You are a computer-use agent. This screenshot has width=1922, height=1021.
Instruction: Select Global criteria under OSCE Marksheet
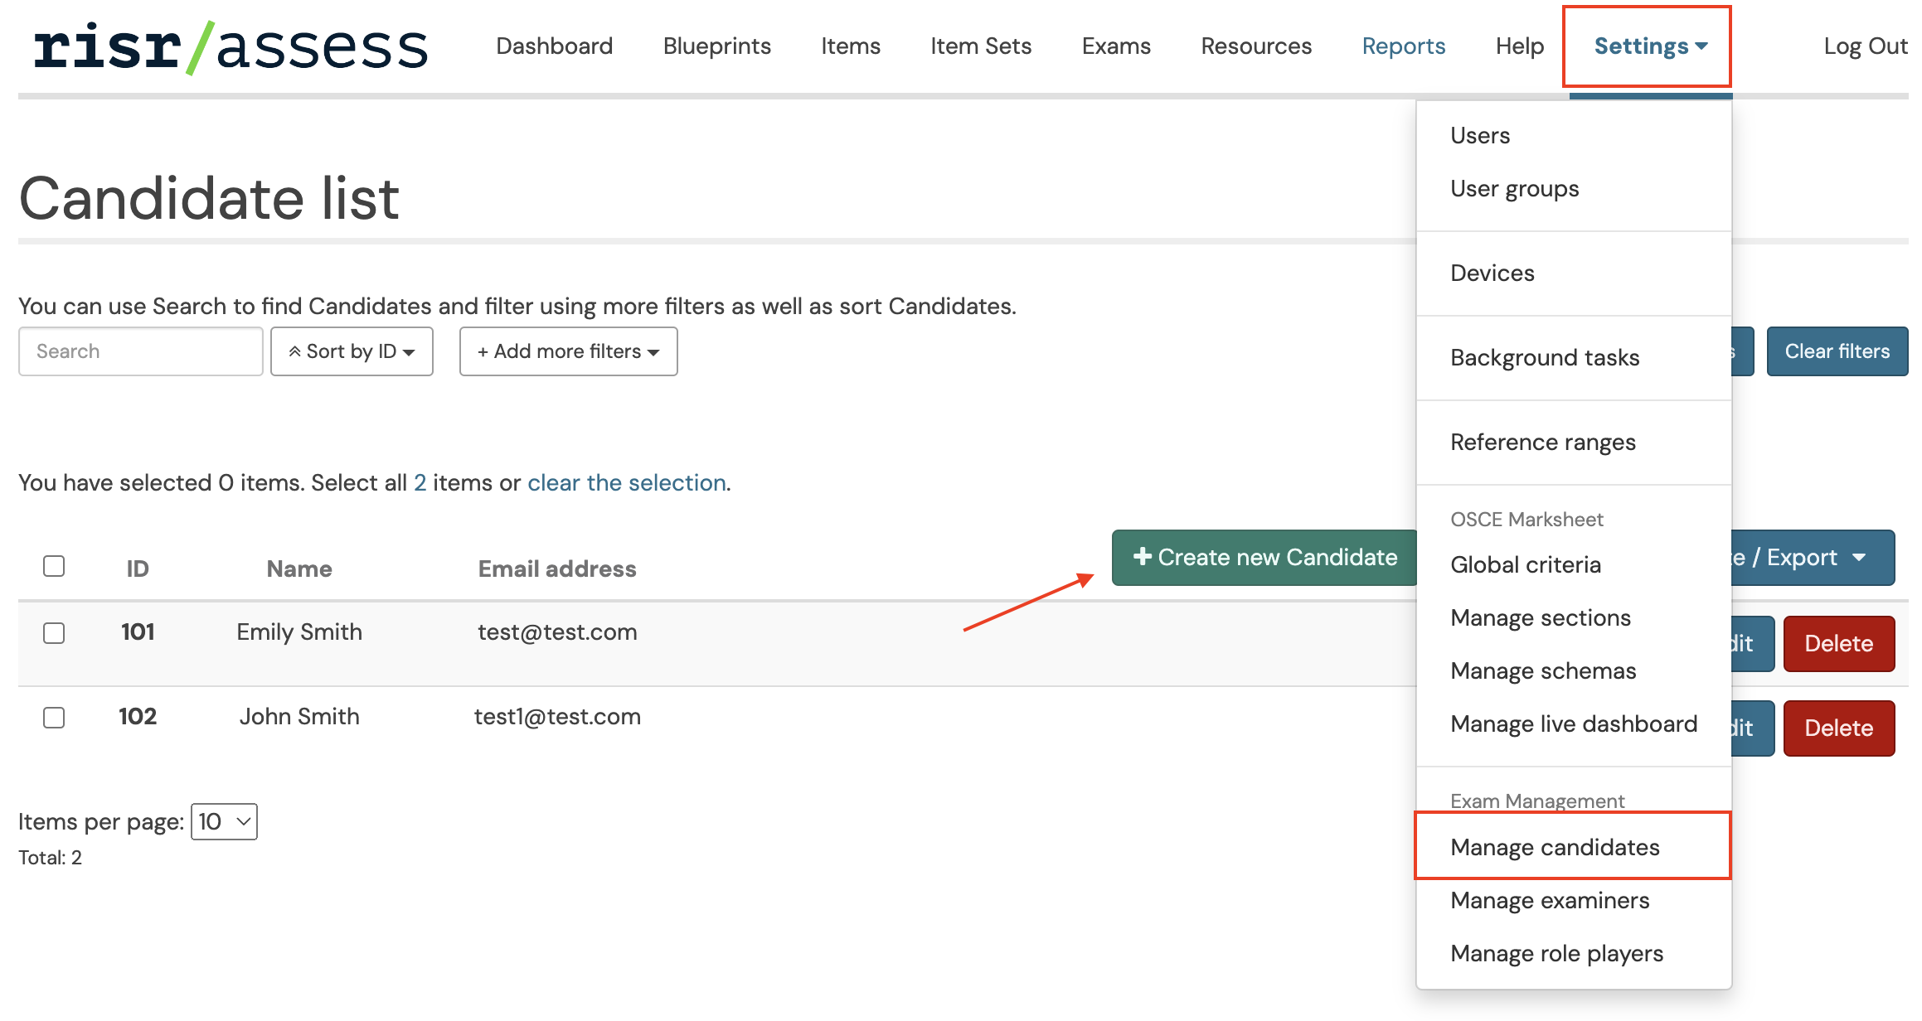pyautogui.click(x=1526, y=564)
